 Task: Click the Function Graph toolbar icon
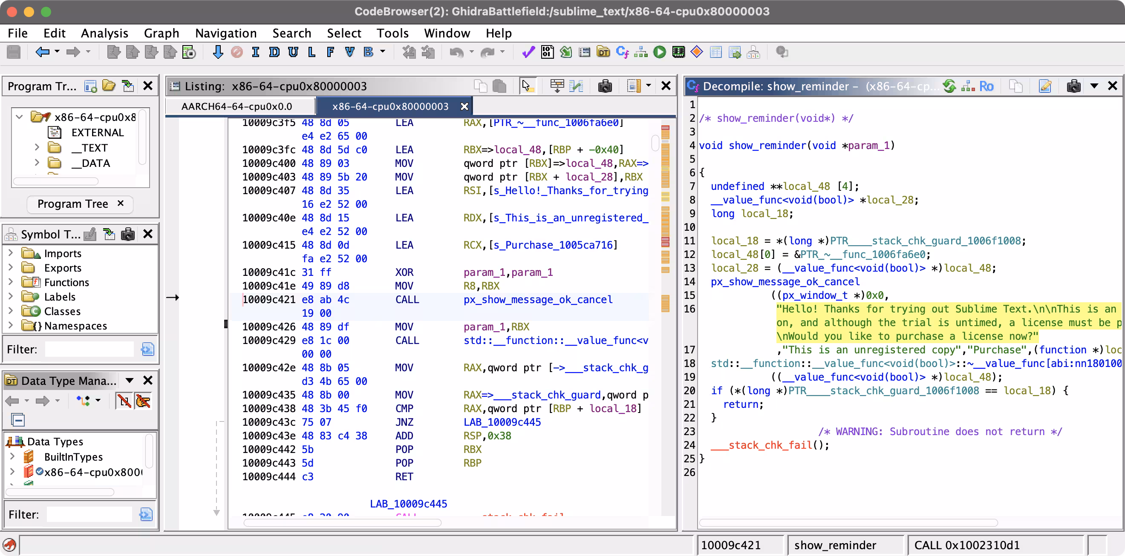tap(640, 52)
